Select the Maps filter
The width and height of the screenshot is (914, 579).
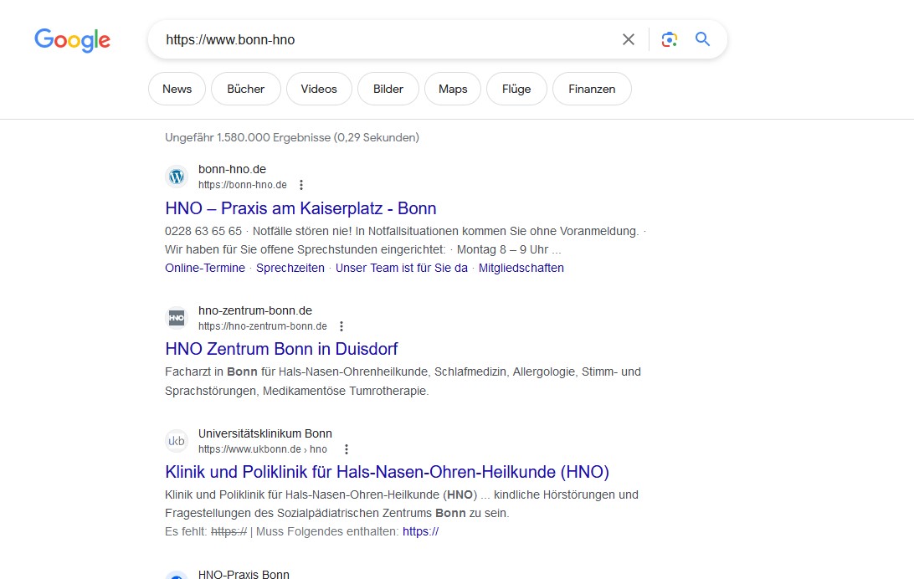453,89
